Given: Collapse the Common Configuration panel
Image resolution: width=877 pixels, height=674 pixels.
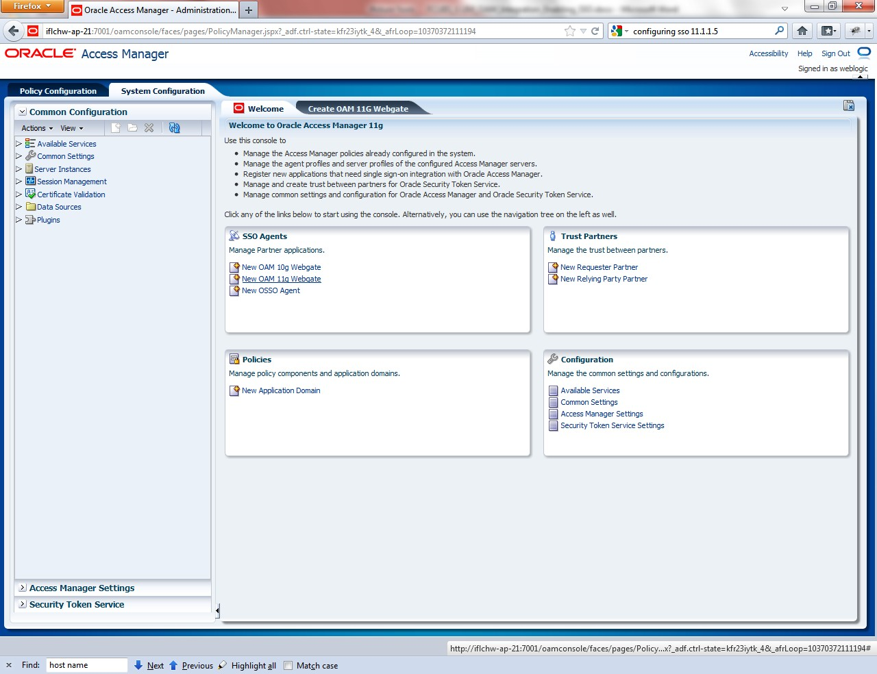Looking at the screenshot, I should [x=23, y=112].
